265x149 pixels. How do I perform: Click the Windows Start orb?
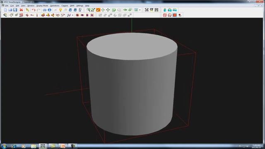coord(4,146)
